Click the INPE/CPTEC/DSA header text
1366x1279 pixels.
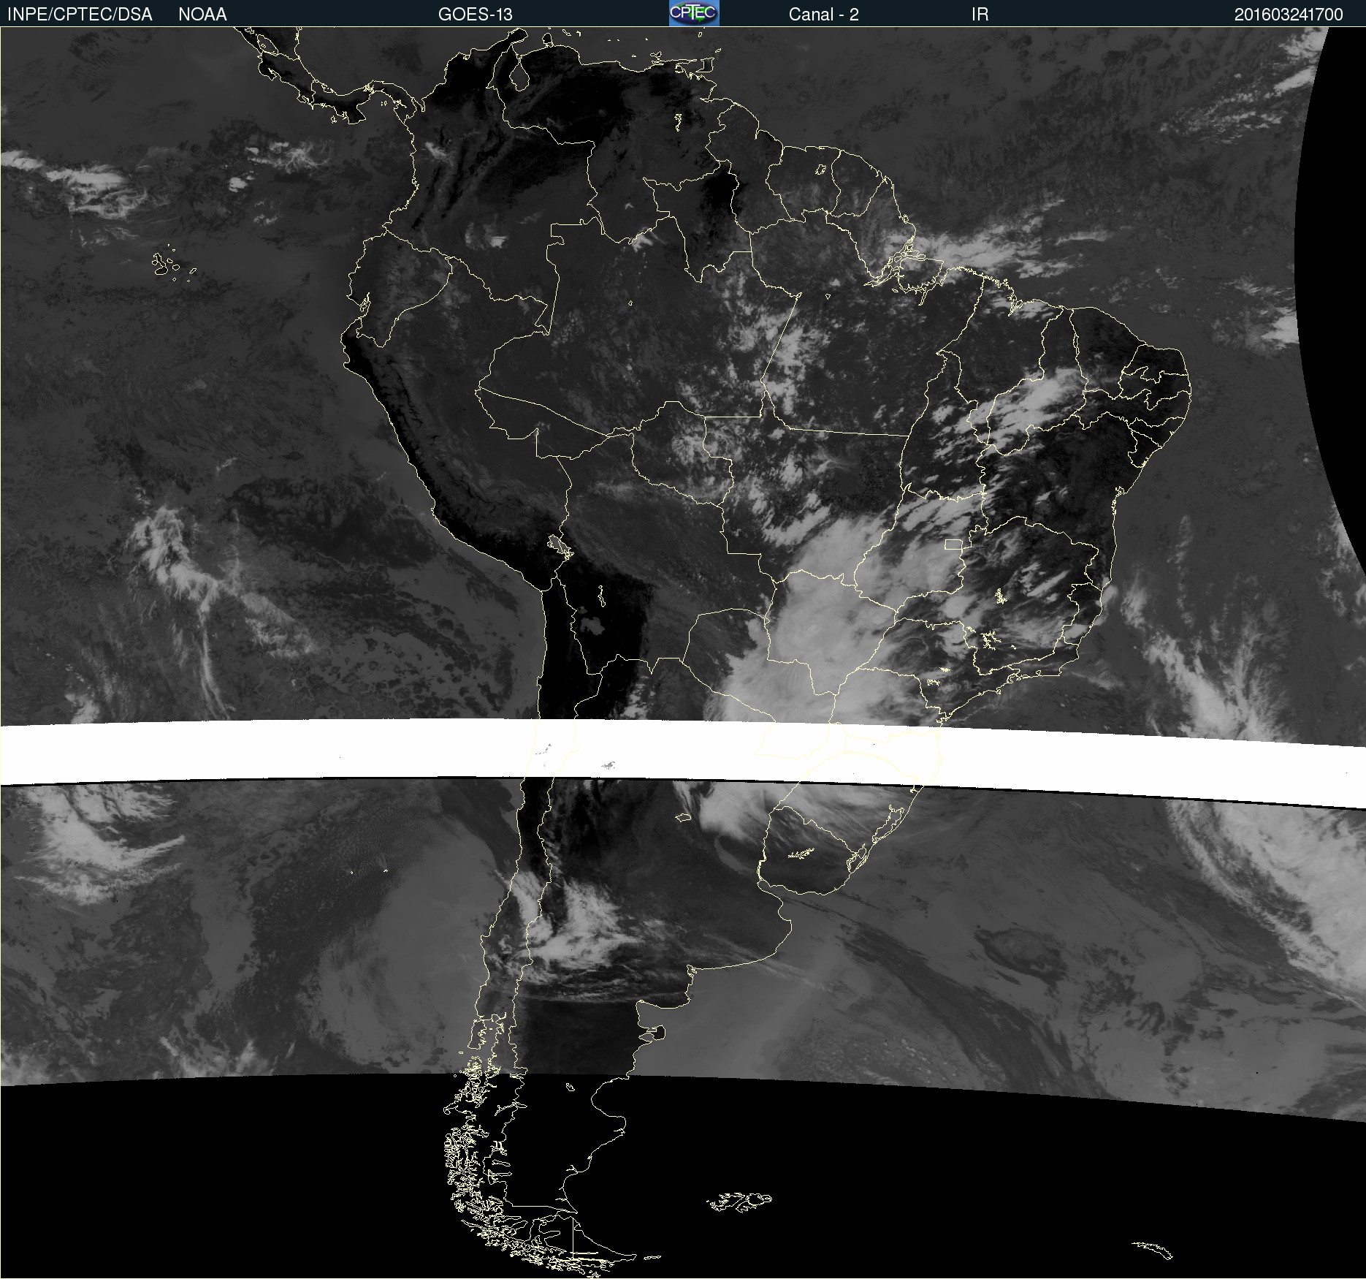pyautogui.click(x=80, y=15)
